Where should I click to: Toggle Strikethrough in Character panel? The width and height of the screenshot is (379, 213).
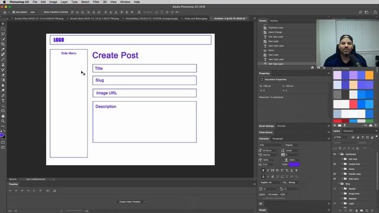(296, 170)
